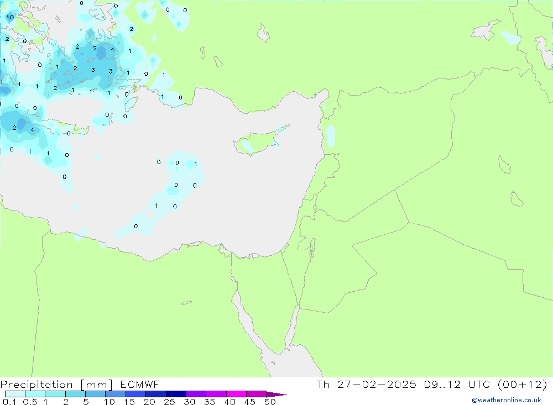
Task: Click the 35–40 mm legend swatch
Action: coord(216,394)
